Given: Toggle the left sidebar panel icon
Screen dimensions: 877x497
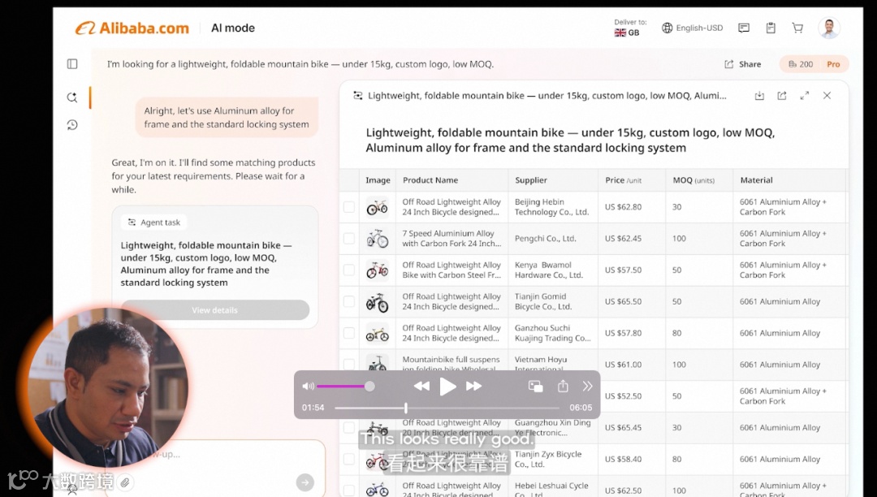Looking at the screenshot, I should pos(72,63).
